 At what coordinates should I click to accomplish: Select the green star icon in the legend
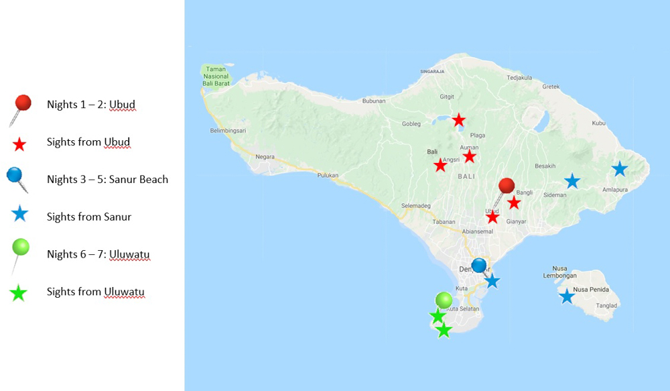[x=19, y=292]
